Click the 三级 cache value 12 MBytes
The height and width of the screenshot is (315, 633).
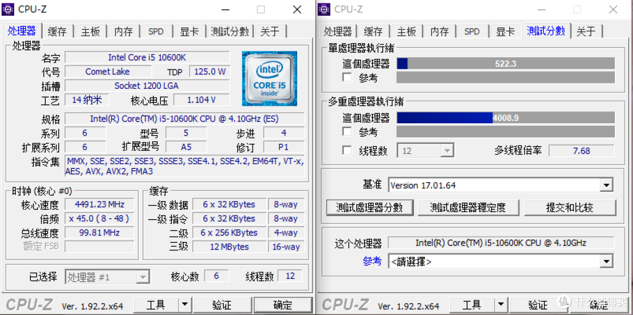pyautogui.click(x=229, y=247)
